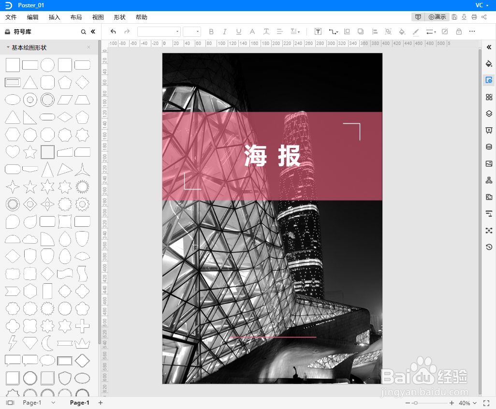The height and width of the screenshot is (409, 496).
Task: Open the 视图 menu
Action: click(x=98, y=17)
